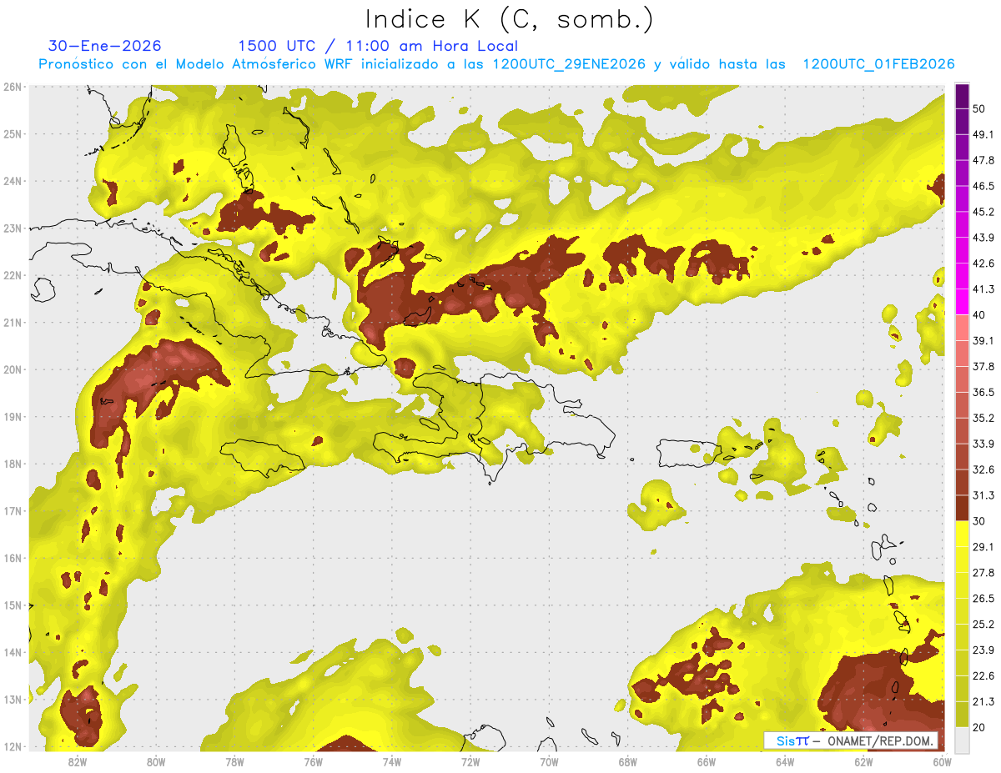The image size is (1001, 773).
Task: Click the colorbar value 41.3
Action: click(x=983, y=289)
